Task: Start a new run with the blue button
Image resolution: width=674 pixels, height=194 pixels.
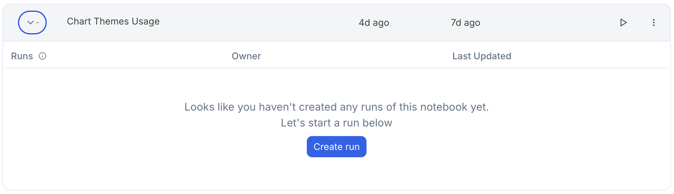Action: [336, 147]
